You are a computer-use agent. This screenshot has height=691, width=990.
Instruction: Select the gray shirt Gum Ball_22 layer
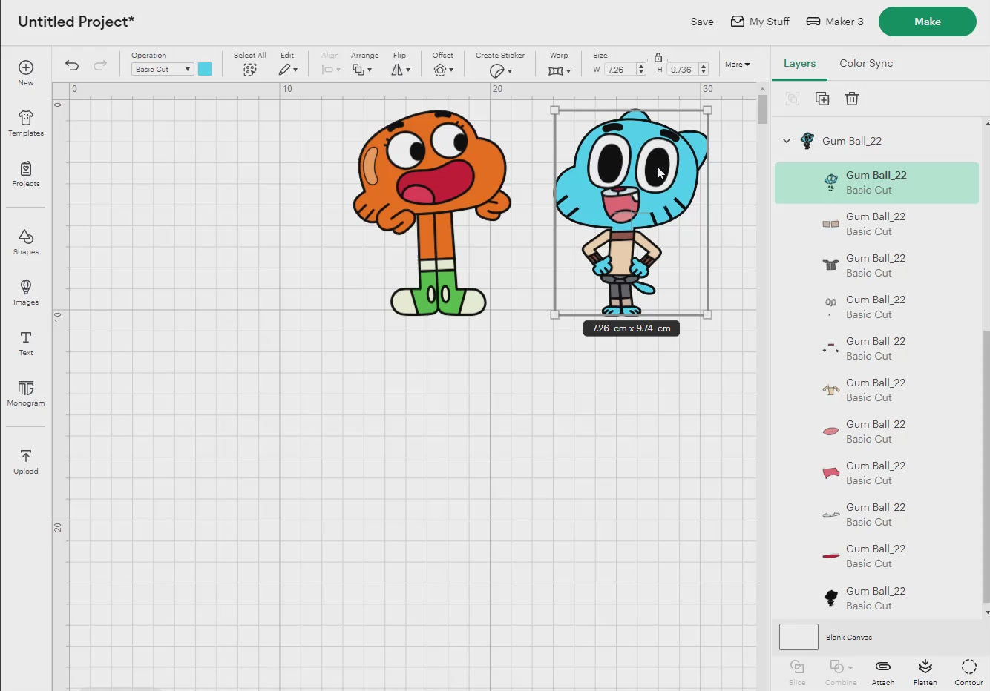click(876, 265)
